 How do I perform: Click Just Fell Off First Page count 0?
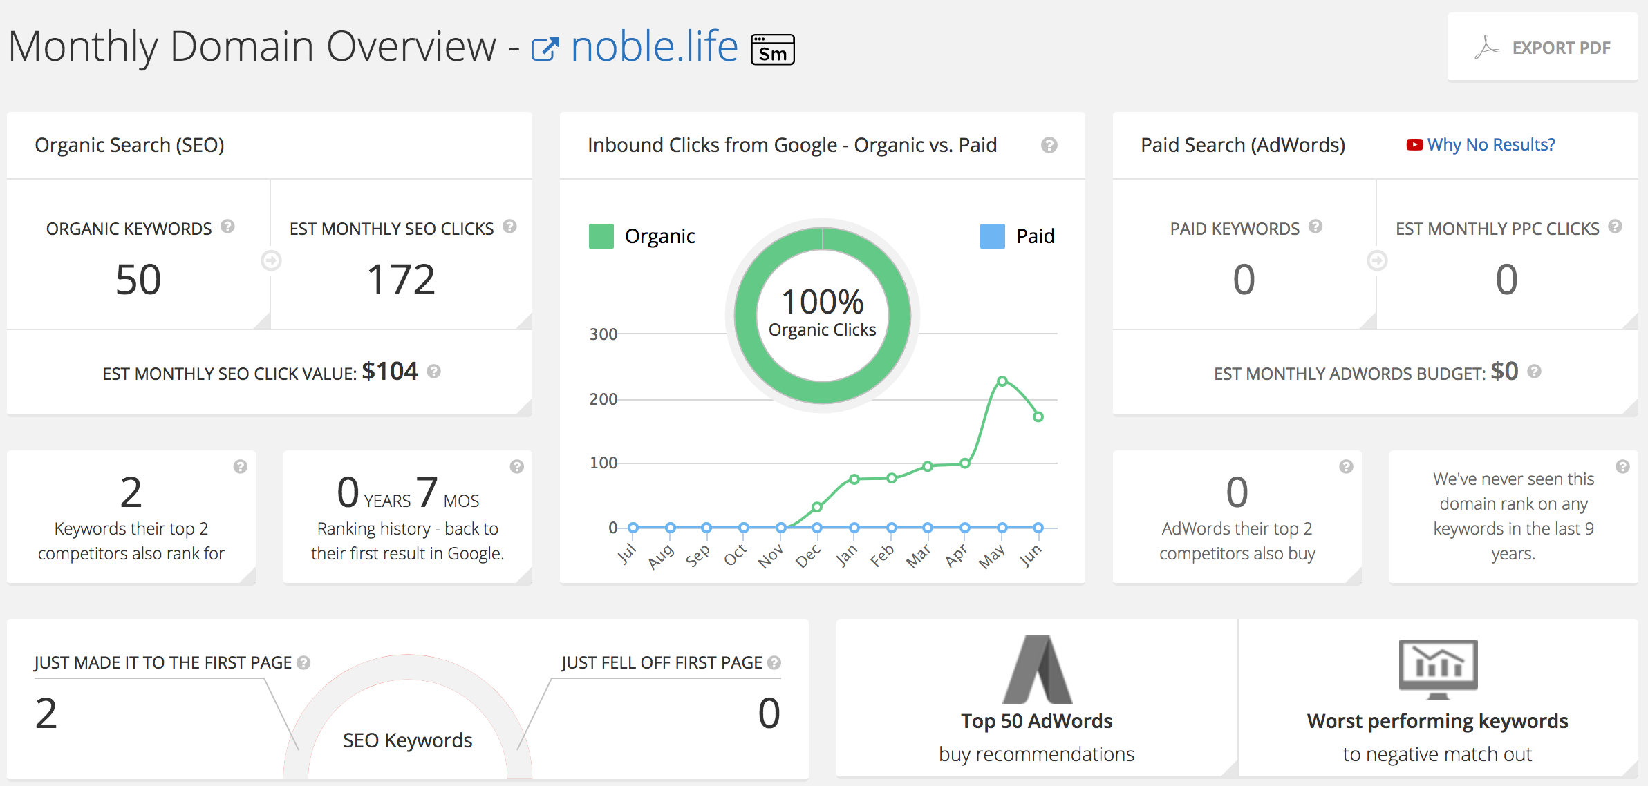(x=769, y=713)
